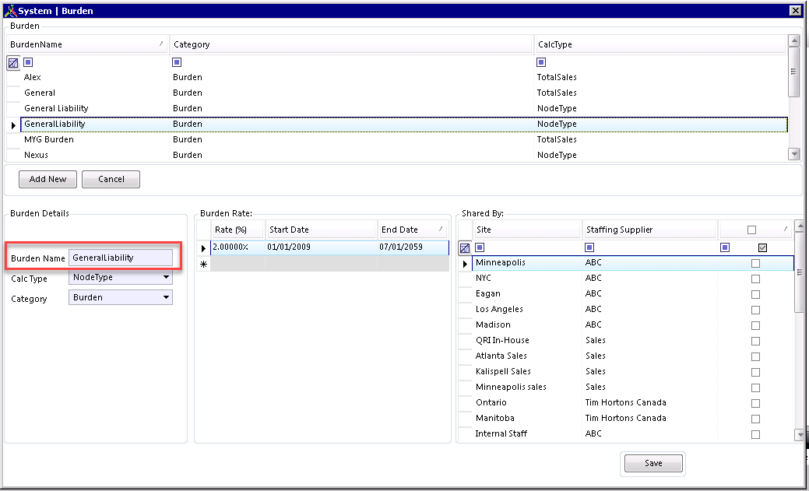Open the Category column filter operator icon
The height and width of the screenshot is (491, 809).
[x=177, y=62]
